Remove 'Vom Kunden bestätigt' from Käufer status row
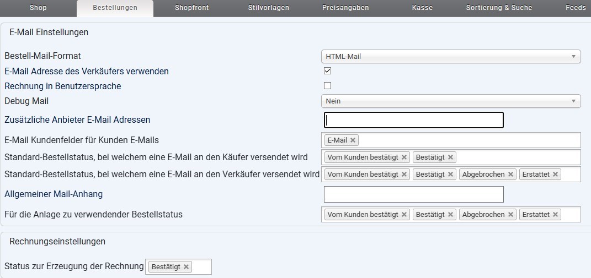591x278 pixels. pos(404,157)
